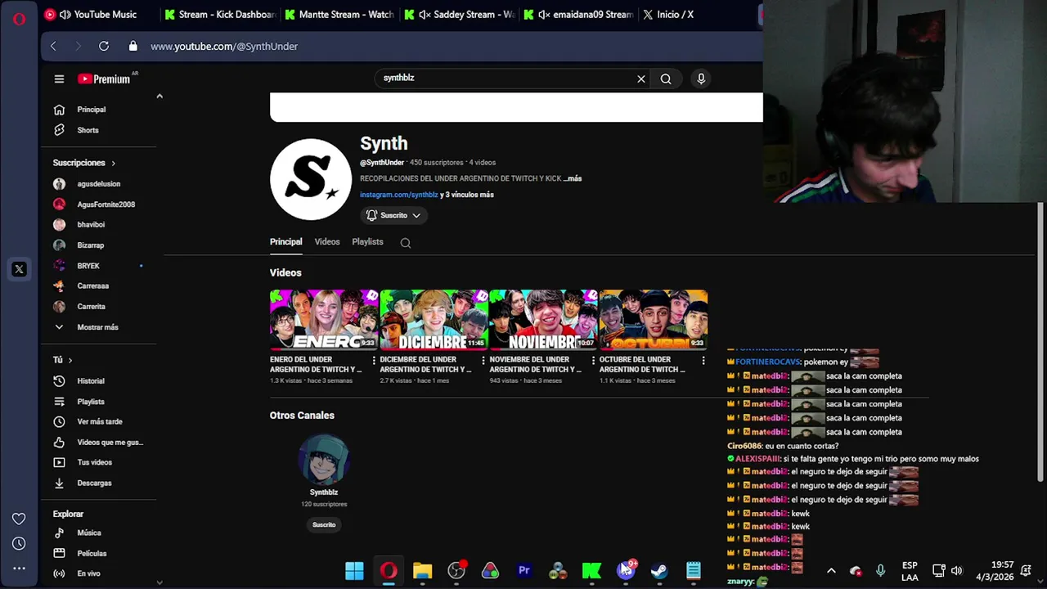Go back in Opera browser
Screen dimensions: 1047x589
pos(53,47)
